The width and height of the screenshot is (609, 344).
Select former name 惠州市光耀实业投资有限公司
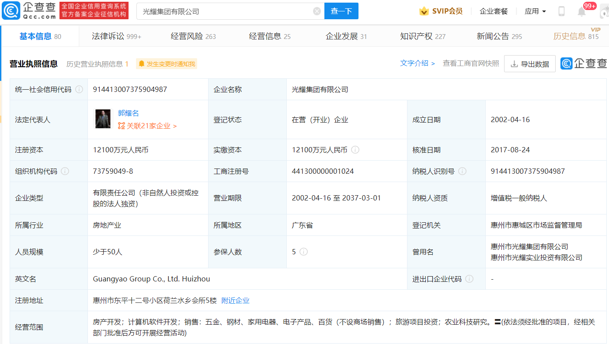[536, 257]
